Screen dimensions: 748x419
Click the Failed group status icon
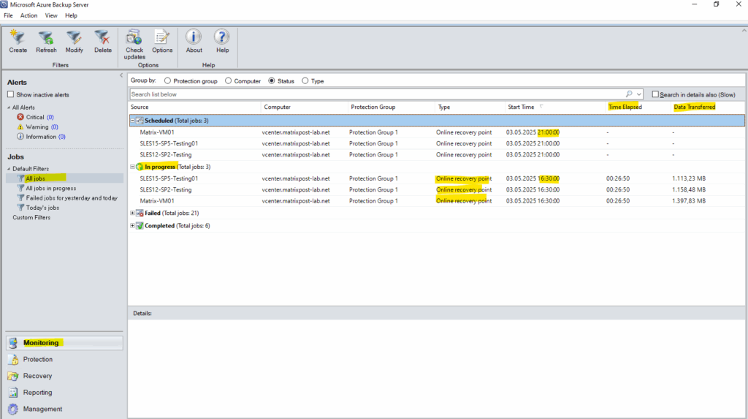coord(140,213)
